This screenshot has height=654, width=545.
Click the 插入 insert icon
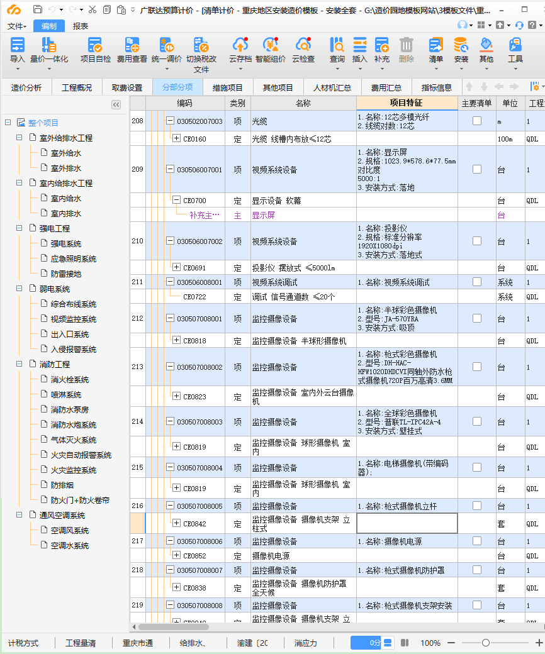(x=359, y=45)
